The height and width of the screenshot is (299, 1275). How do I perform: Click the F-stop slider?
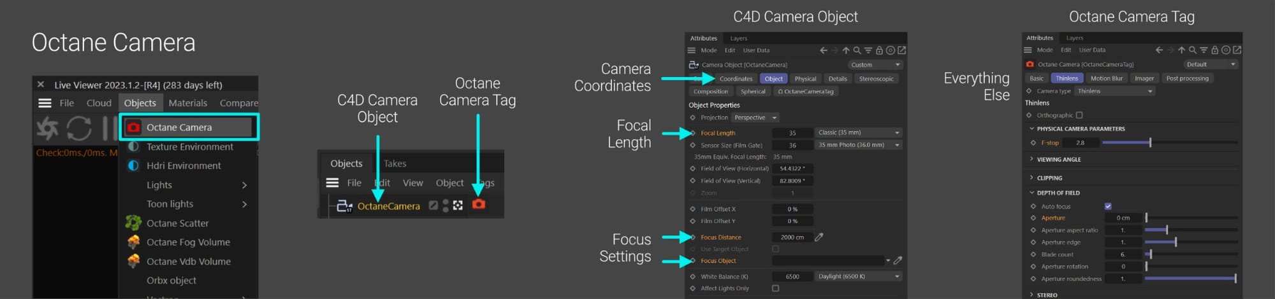point(1170,143)
